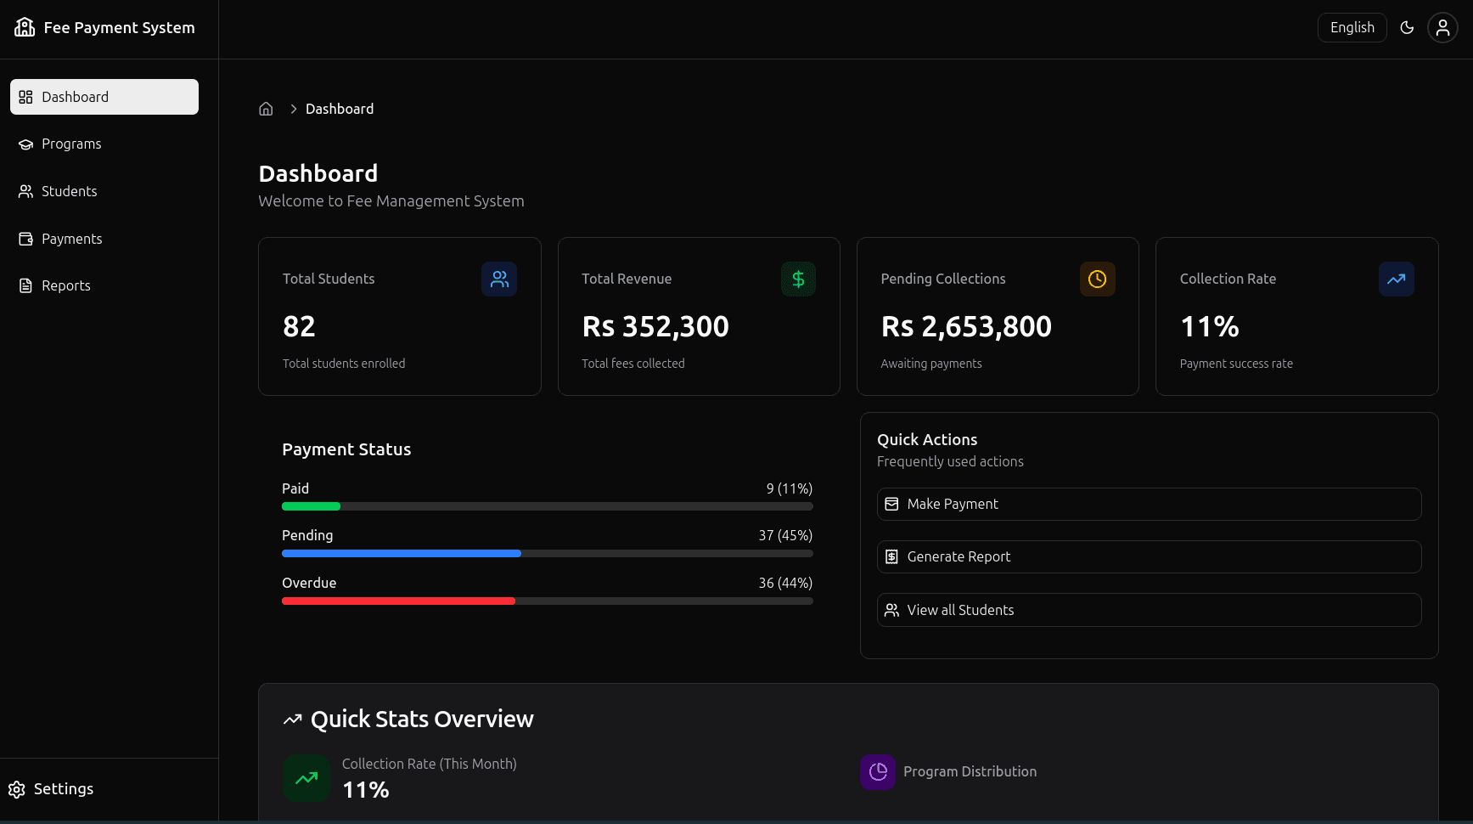Click the Program Distribution pie chart icon
This screenshot has height=824, width=1473.
(x=878, y=772)
